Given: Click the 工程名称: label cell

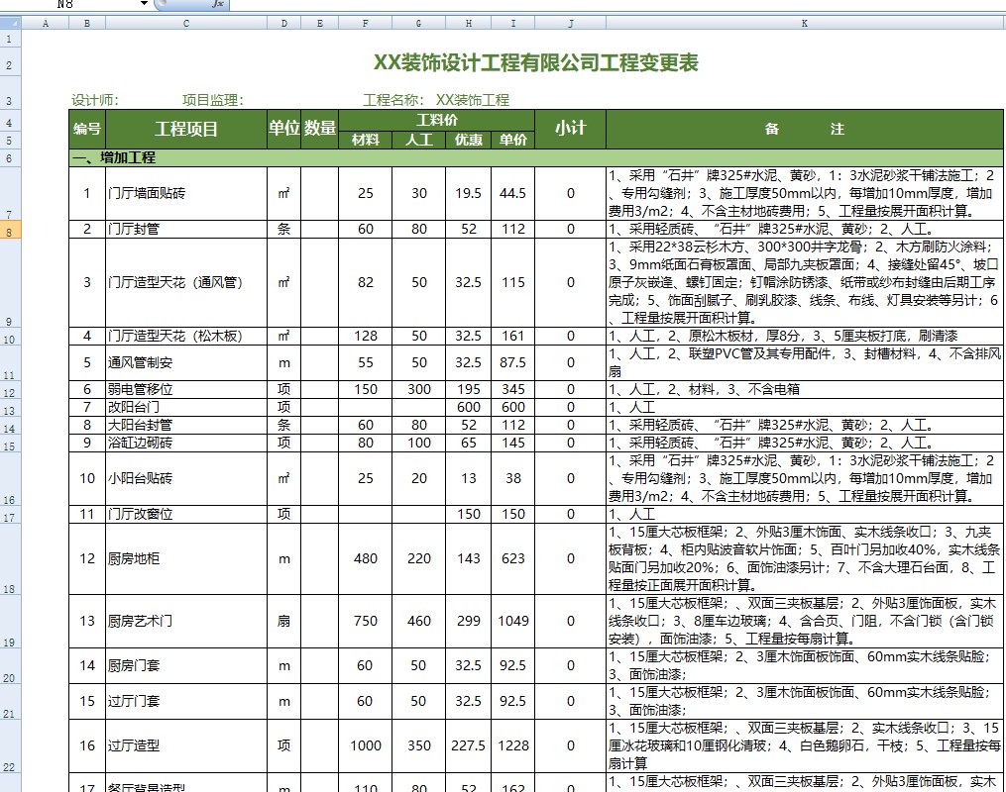Looking at the screenshot, I should click(x=393, y=100).
